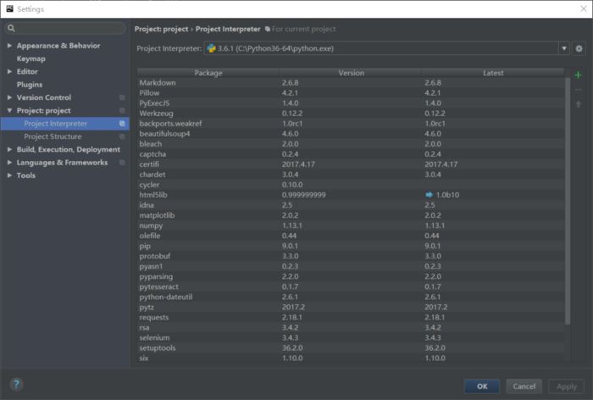Expand the Editor section arrow

9,71
